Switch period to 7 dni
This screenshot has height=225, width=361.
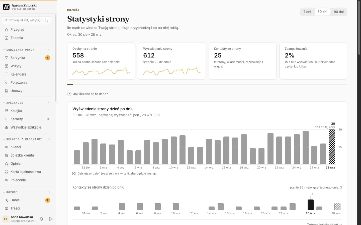coord(307,12)
